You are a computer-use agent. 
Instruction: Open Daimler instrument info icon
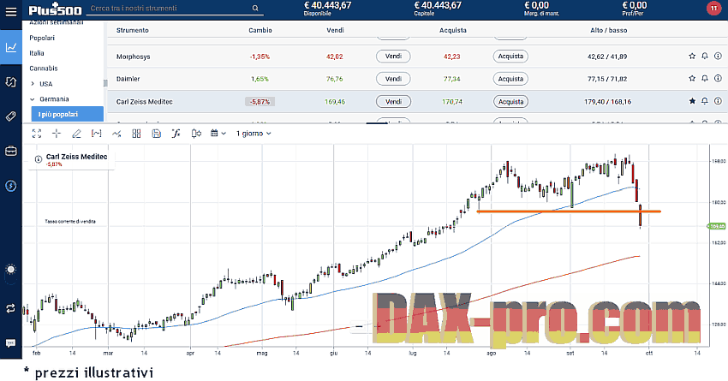point(718,79)
